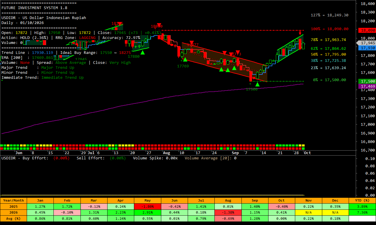Click the 'Aug' label on the date axis
The width and height of the screenshot is (376, 225).
pos(166,153)
